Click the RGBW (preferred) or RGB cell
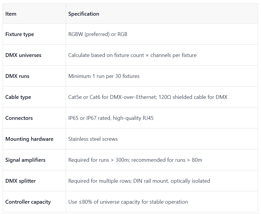Viewport: 261px width, 214px height. 98,34
